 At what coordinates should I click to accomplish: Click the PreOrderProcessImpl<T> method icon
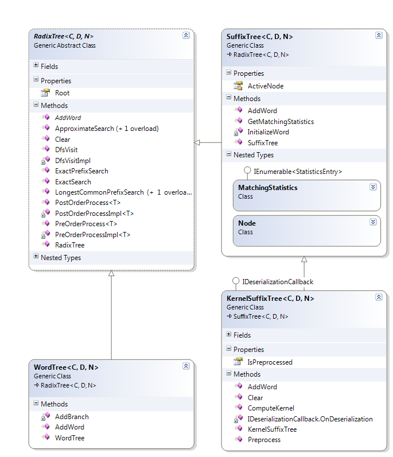click(45, 234)
